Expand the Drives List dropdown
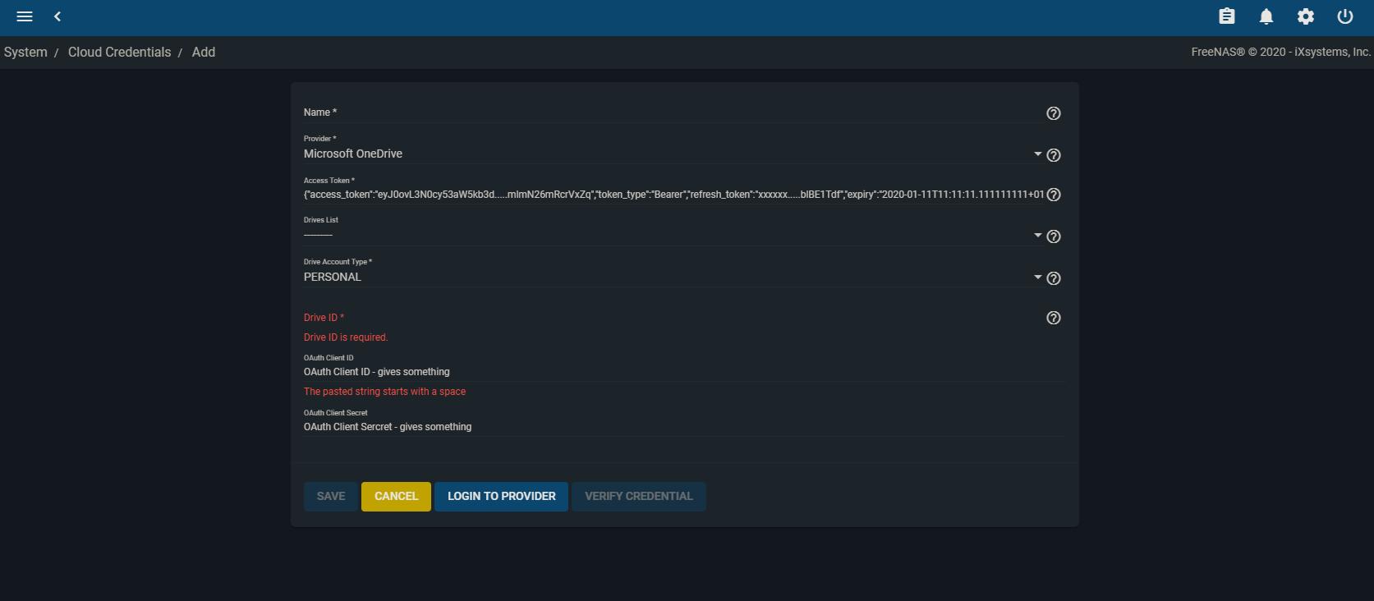Viewport: 1374px width, 601px height. tap(673, 236)
